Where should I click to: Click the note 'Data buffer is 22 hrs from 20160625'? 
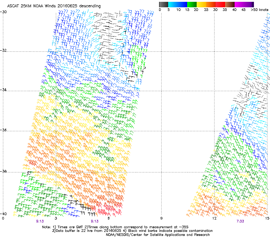pyautogui.click(x=89, y=231)
